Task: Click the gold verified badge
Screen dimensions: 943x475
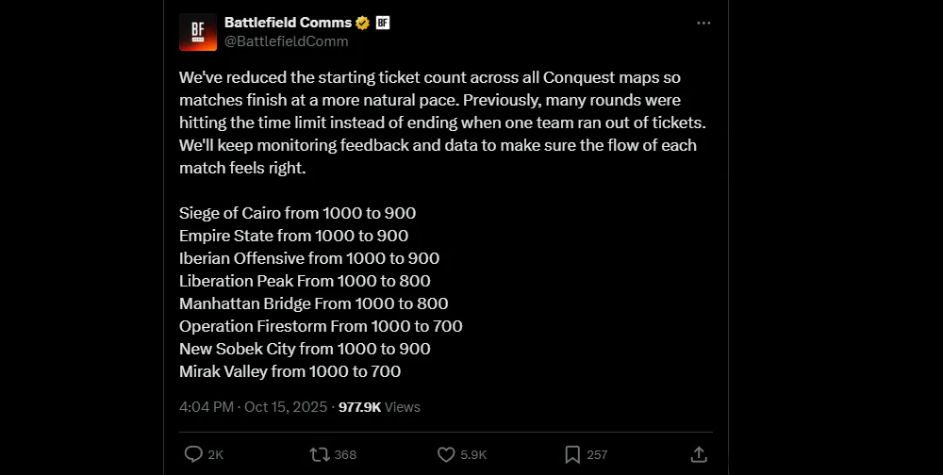Action: [x=362, y=23]
